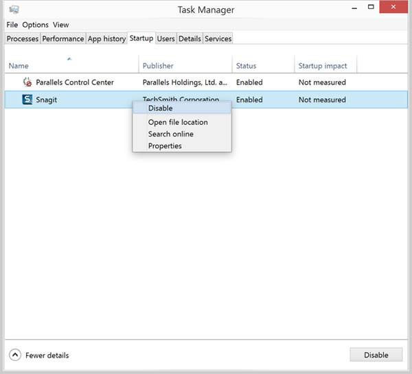Open the File menu
The width and height of the screenshot is (412, 374).
tap(12, 25)
